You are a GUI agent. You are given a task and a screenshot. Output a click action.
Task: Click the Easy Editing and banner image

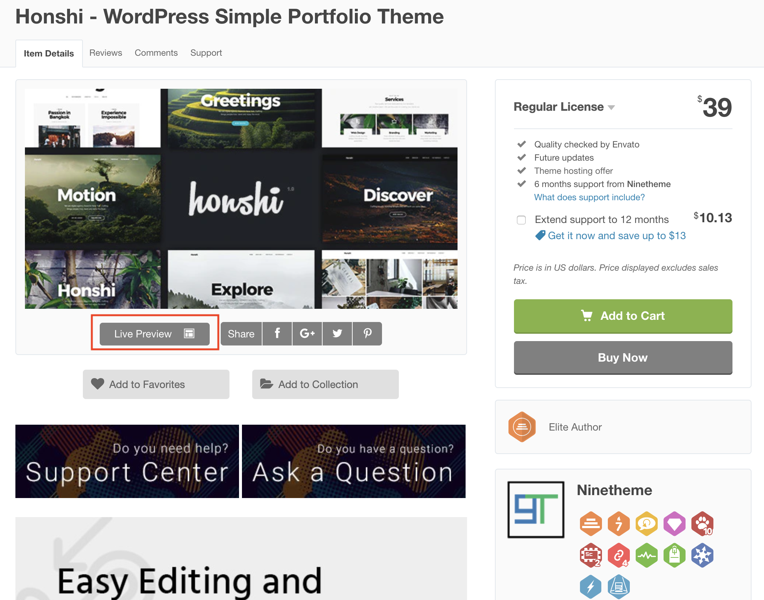click(241, 559)
